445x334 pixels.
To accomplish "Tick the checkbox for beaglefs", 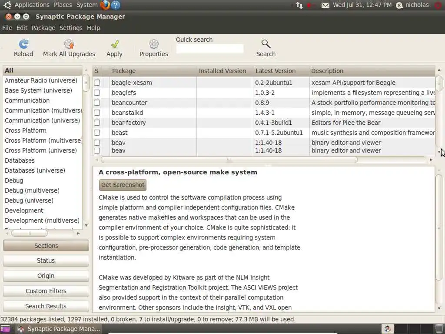I will pos(97,93).
